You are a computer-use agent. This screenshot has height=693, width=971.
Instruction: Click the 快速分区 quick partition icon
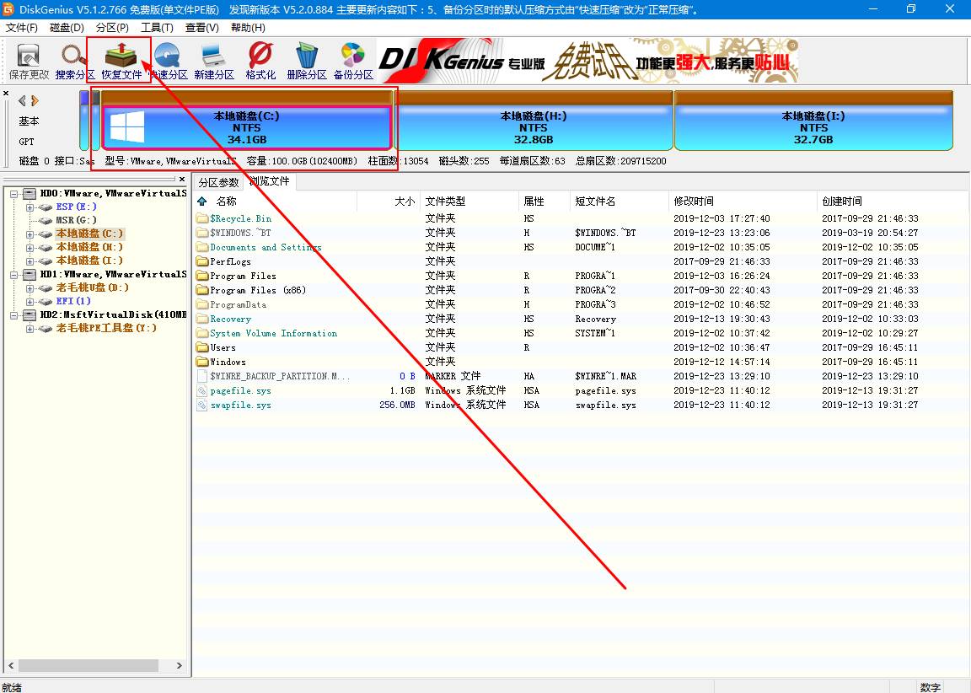169,61
